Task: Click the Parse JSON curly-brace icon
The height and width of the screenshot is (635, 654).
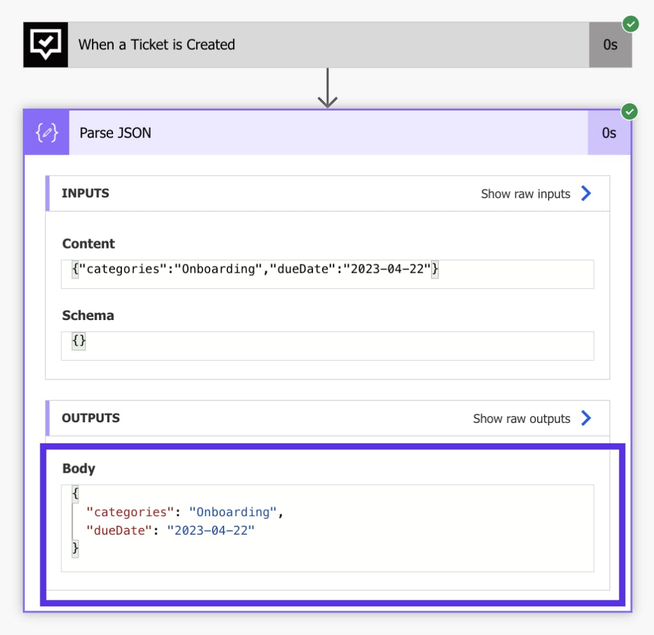Action: (x=47, y=133)
